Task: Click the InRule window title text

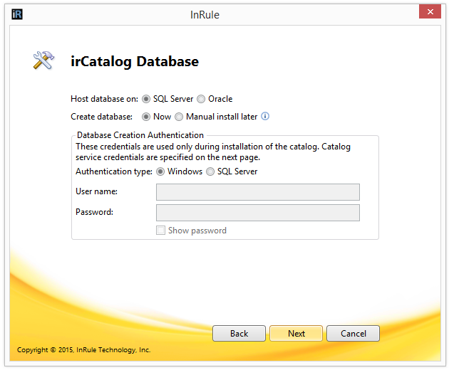Action: [205, 15]
